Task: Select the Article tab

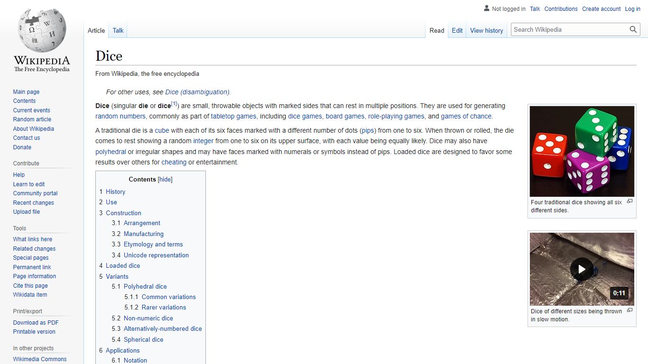Action: coord(96,30)
